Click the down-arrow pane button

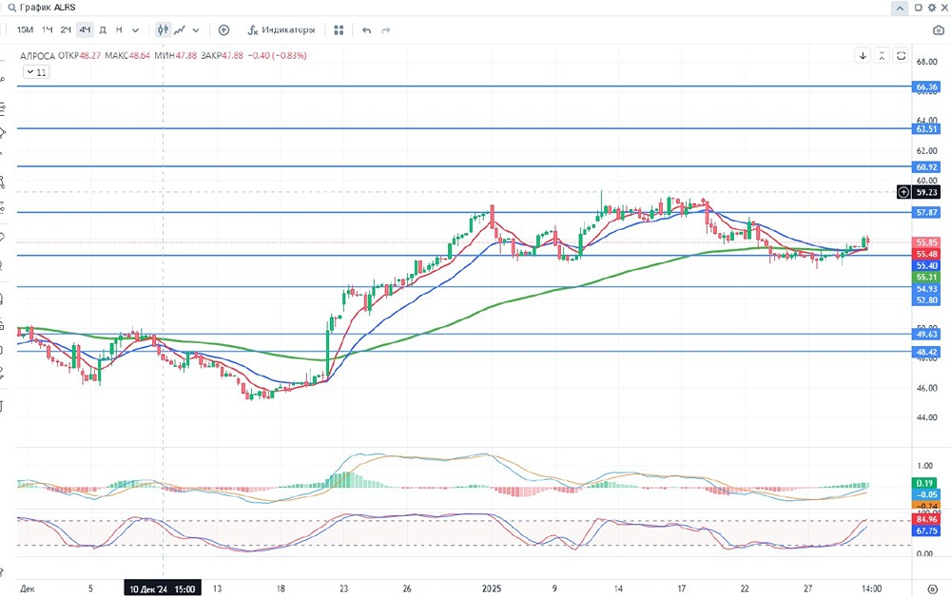tap(863, 56)
